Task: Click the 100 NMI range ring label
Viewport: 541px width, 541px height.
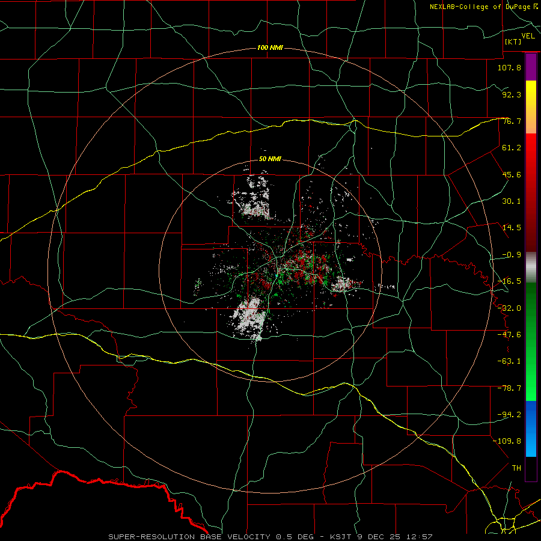Action: point(270,47)
